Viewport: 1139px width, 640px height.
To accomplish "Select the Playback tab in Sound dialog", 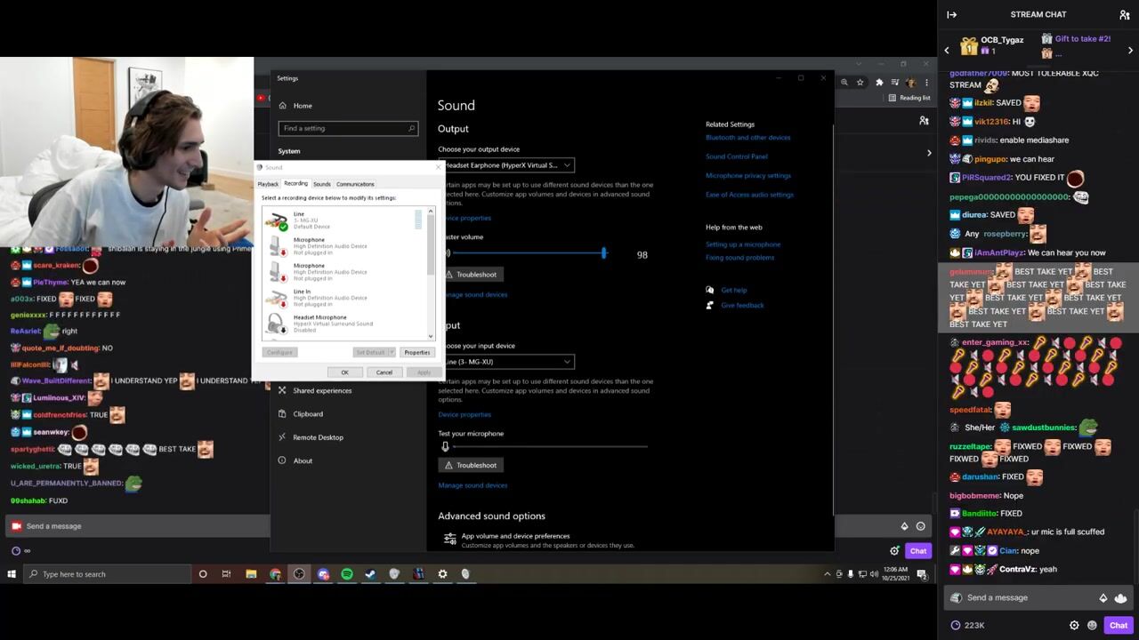I will click(x=268, y=184).
